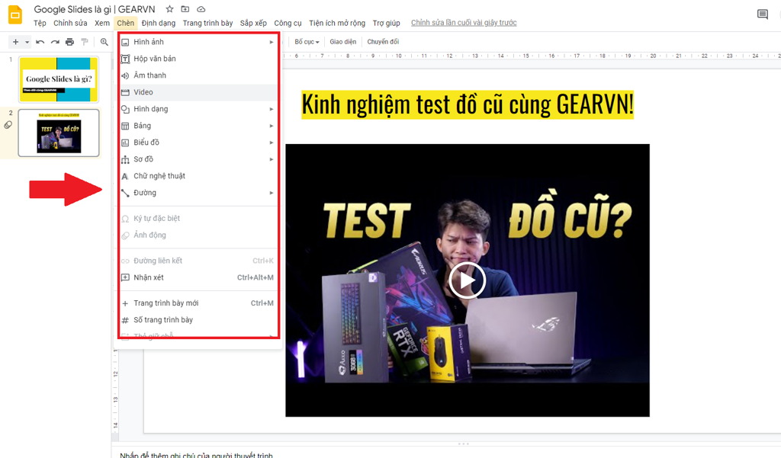The width and height of the screenshot is (781, 458).
Task: Click the new slide plus button
Action: pos(15,42)
